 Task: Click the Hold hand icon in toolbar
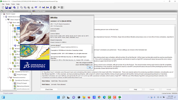[x=40, y=7]
